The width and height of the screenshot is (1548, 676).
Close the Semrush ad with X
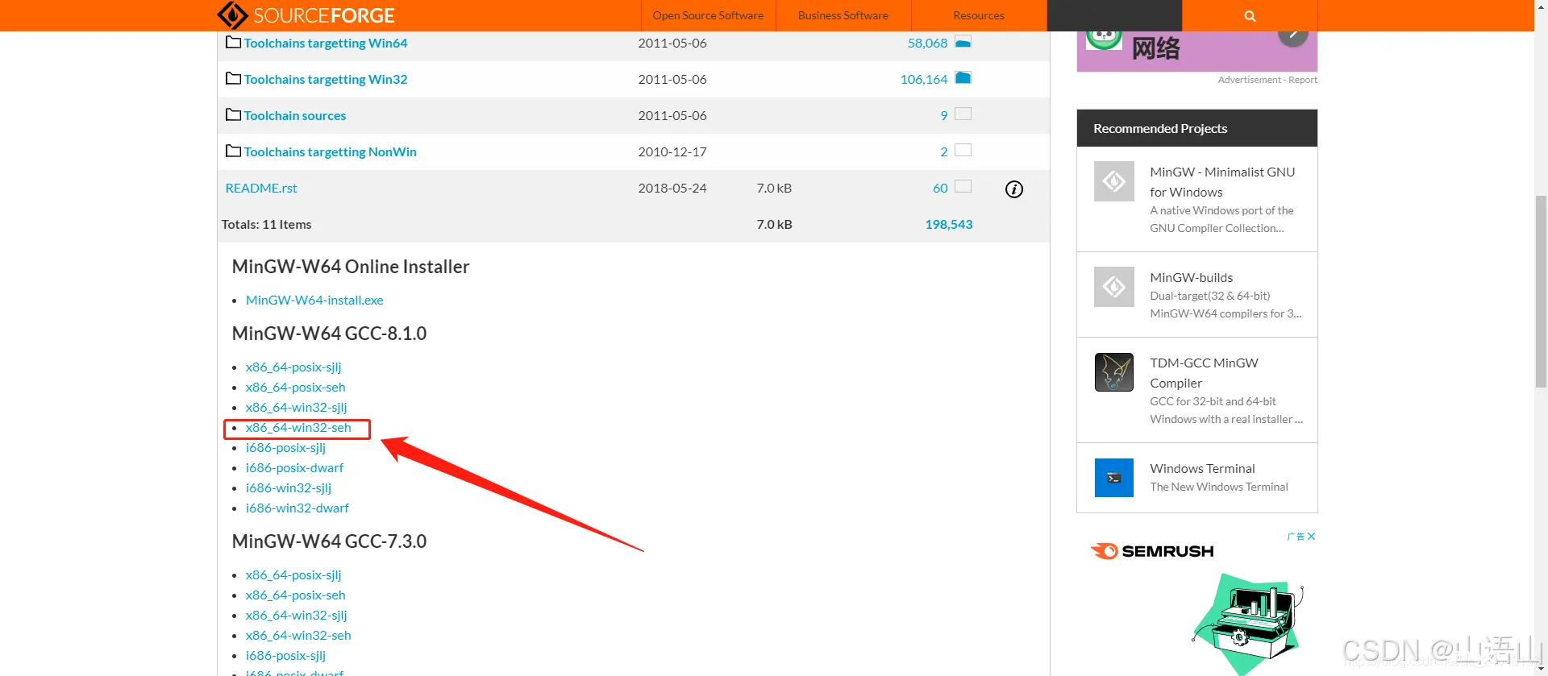(1311, 536)
